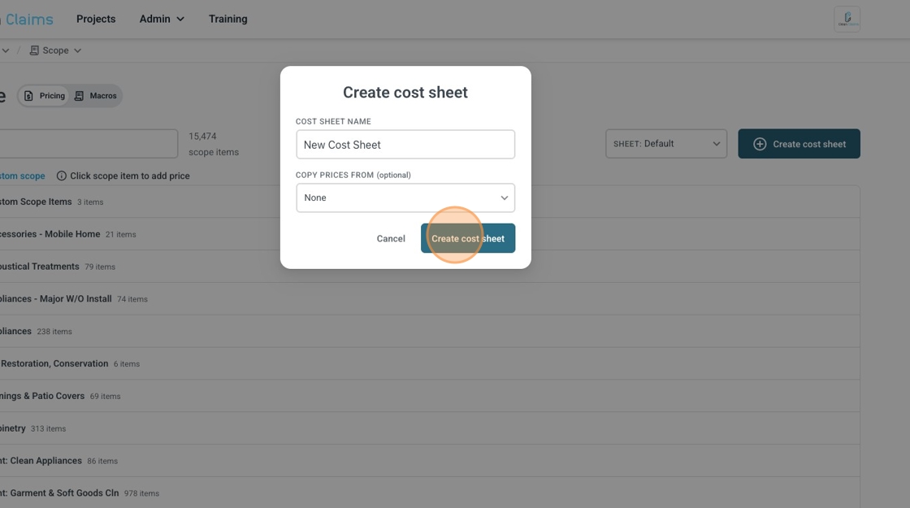Confirm with dialog's Create cost sheet button
Image resolution: width=910 pixels, height=508 pixels.
[467, 238]
